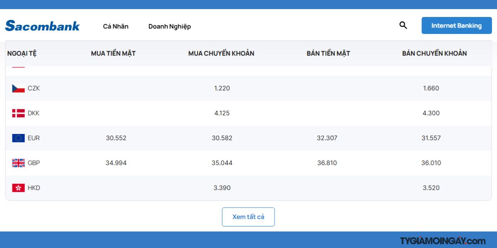Click the Czech flag icon for CZK
Screen dimensions: 497x248
pyautogui.click(x=18, y=88)
